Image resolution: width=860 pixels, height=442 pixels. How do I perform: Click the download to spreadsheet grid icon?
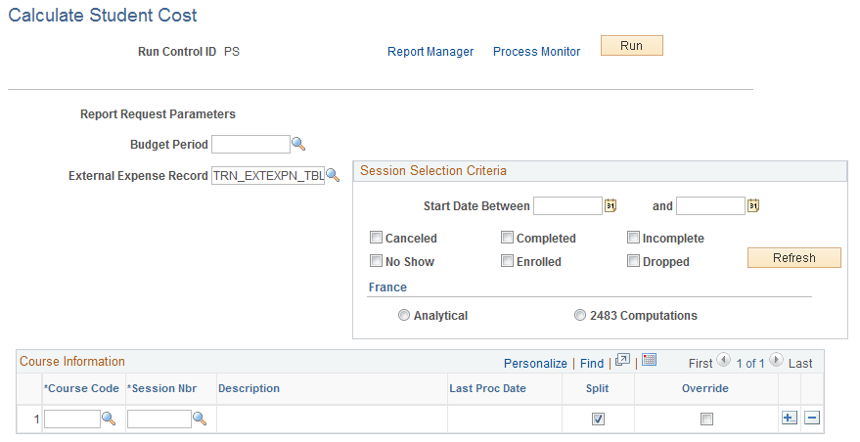[x=649, y=362]
